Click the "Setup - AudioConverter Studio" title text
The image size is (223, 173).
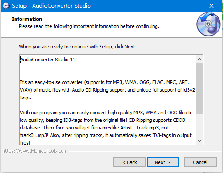tap(51, 6)
